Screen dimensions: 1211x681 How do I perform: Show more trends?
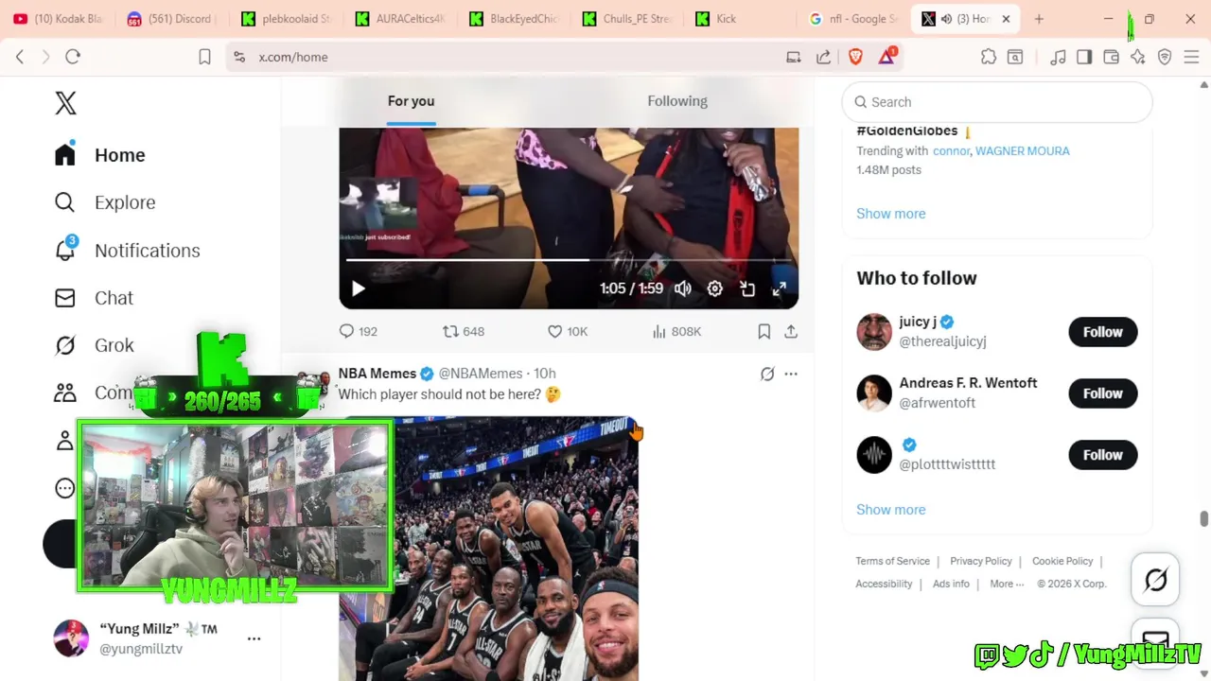click(x=891, y=214)
